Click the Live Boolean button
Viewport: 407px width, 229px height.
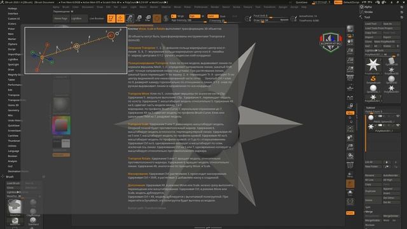point(97,18)
